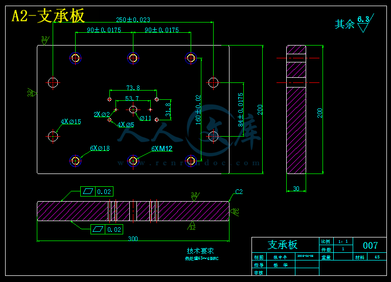Select the 4Xø5 hole label
This screenshot has width=391, height=282.
click(126, 125)
